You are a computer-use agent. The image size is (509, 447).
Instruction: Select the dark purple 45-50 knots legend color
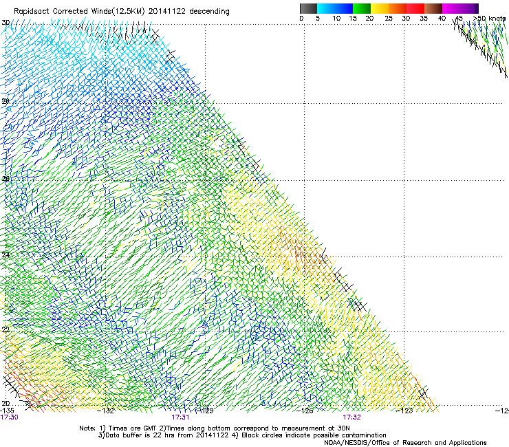tap(469, 8)
